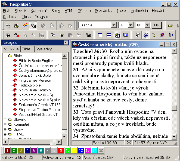This screenshot has width=180, height=161.
Task: Click the open folder icon in the toolbar
Action: click(170, 26)
